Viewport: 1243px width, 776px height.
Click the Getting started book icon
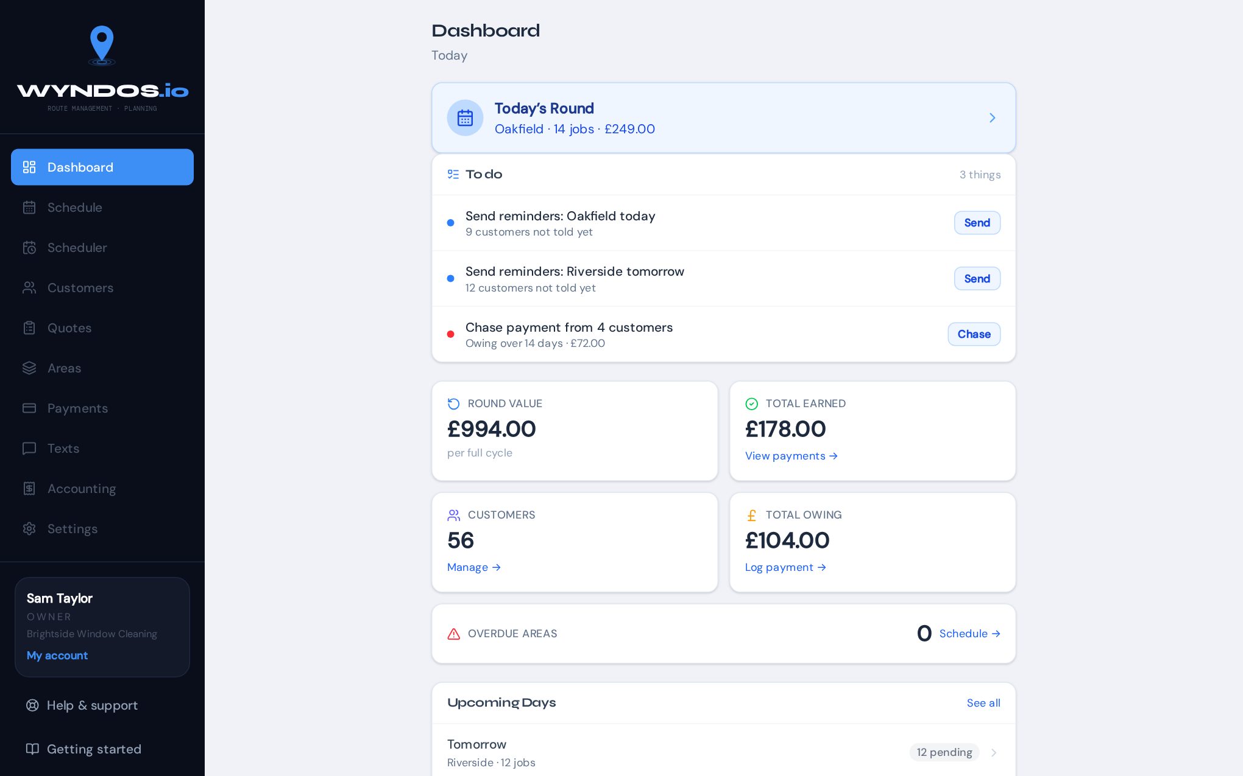(x=32, y=749)
